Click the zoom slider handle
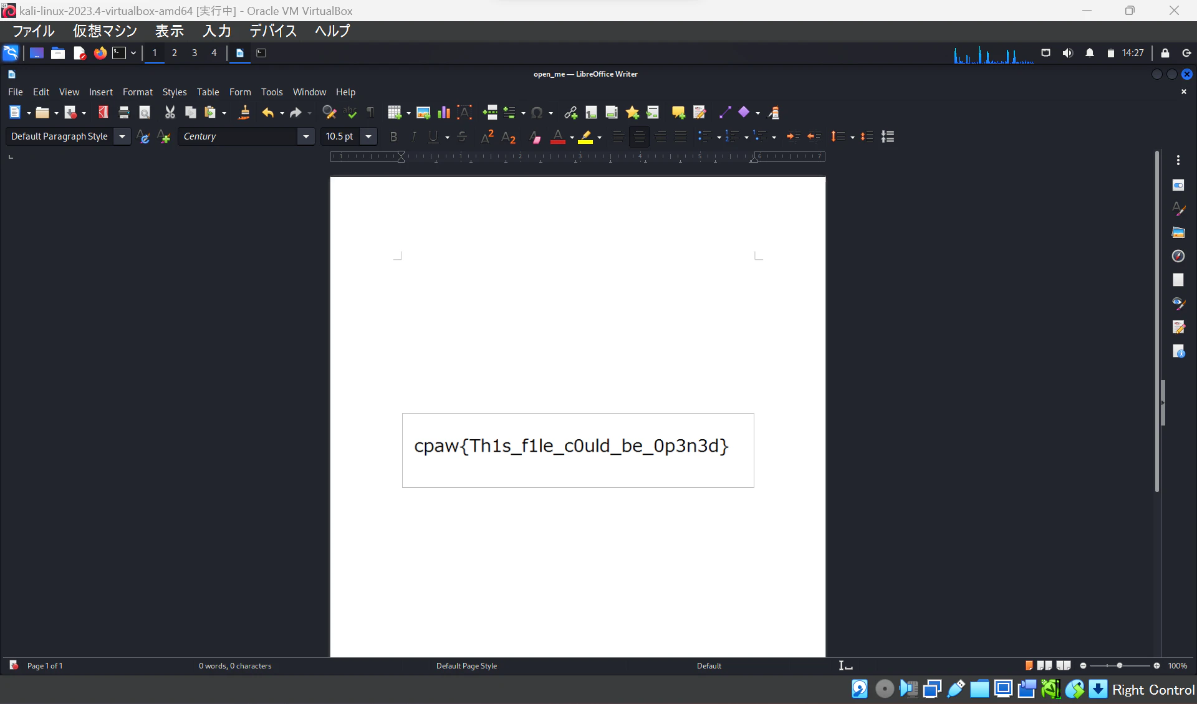 pos(1119,665)
